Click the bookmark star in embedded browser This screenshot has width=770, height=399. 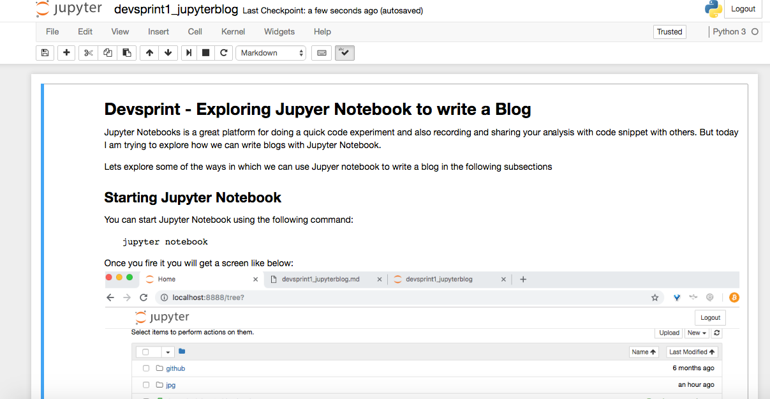coord(655,297)
